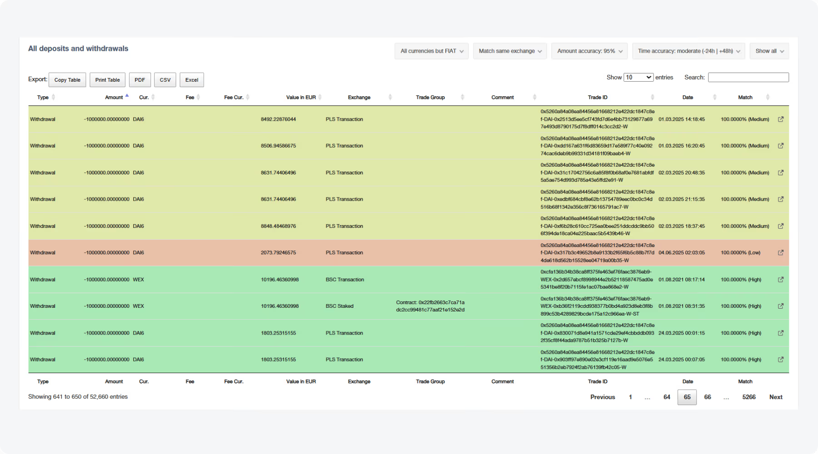
Task: Go to the next page of entries
Action: (776, 397)
